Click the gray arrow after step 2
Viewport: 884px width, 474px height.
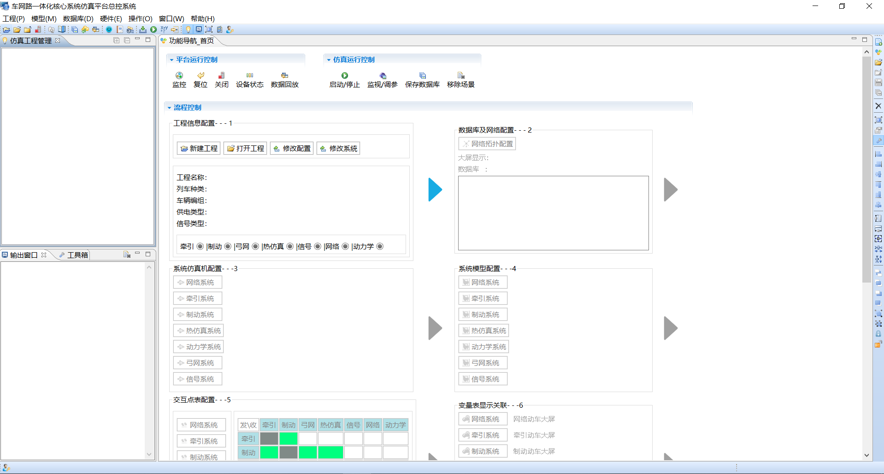point(671,190)
